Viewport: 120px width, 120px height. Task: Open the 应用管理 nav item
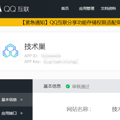87,9
